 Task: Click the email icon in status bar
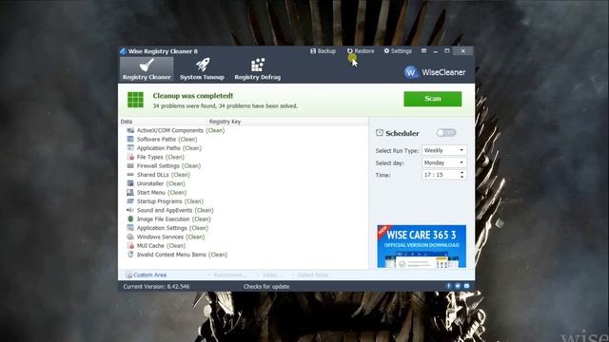466,286
